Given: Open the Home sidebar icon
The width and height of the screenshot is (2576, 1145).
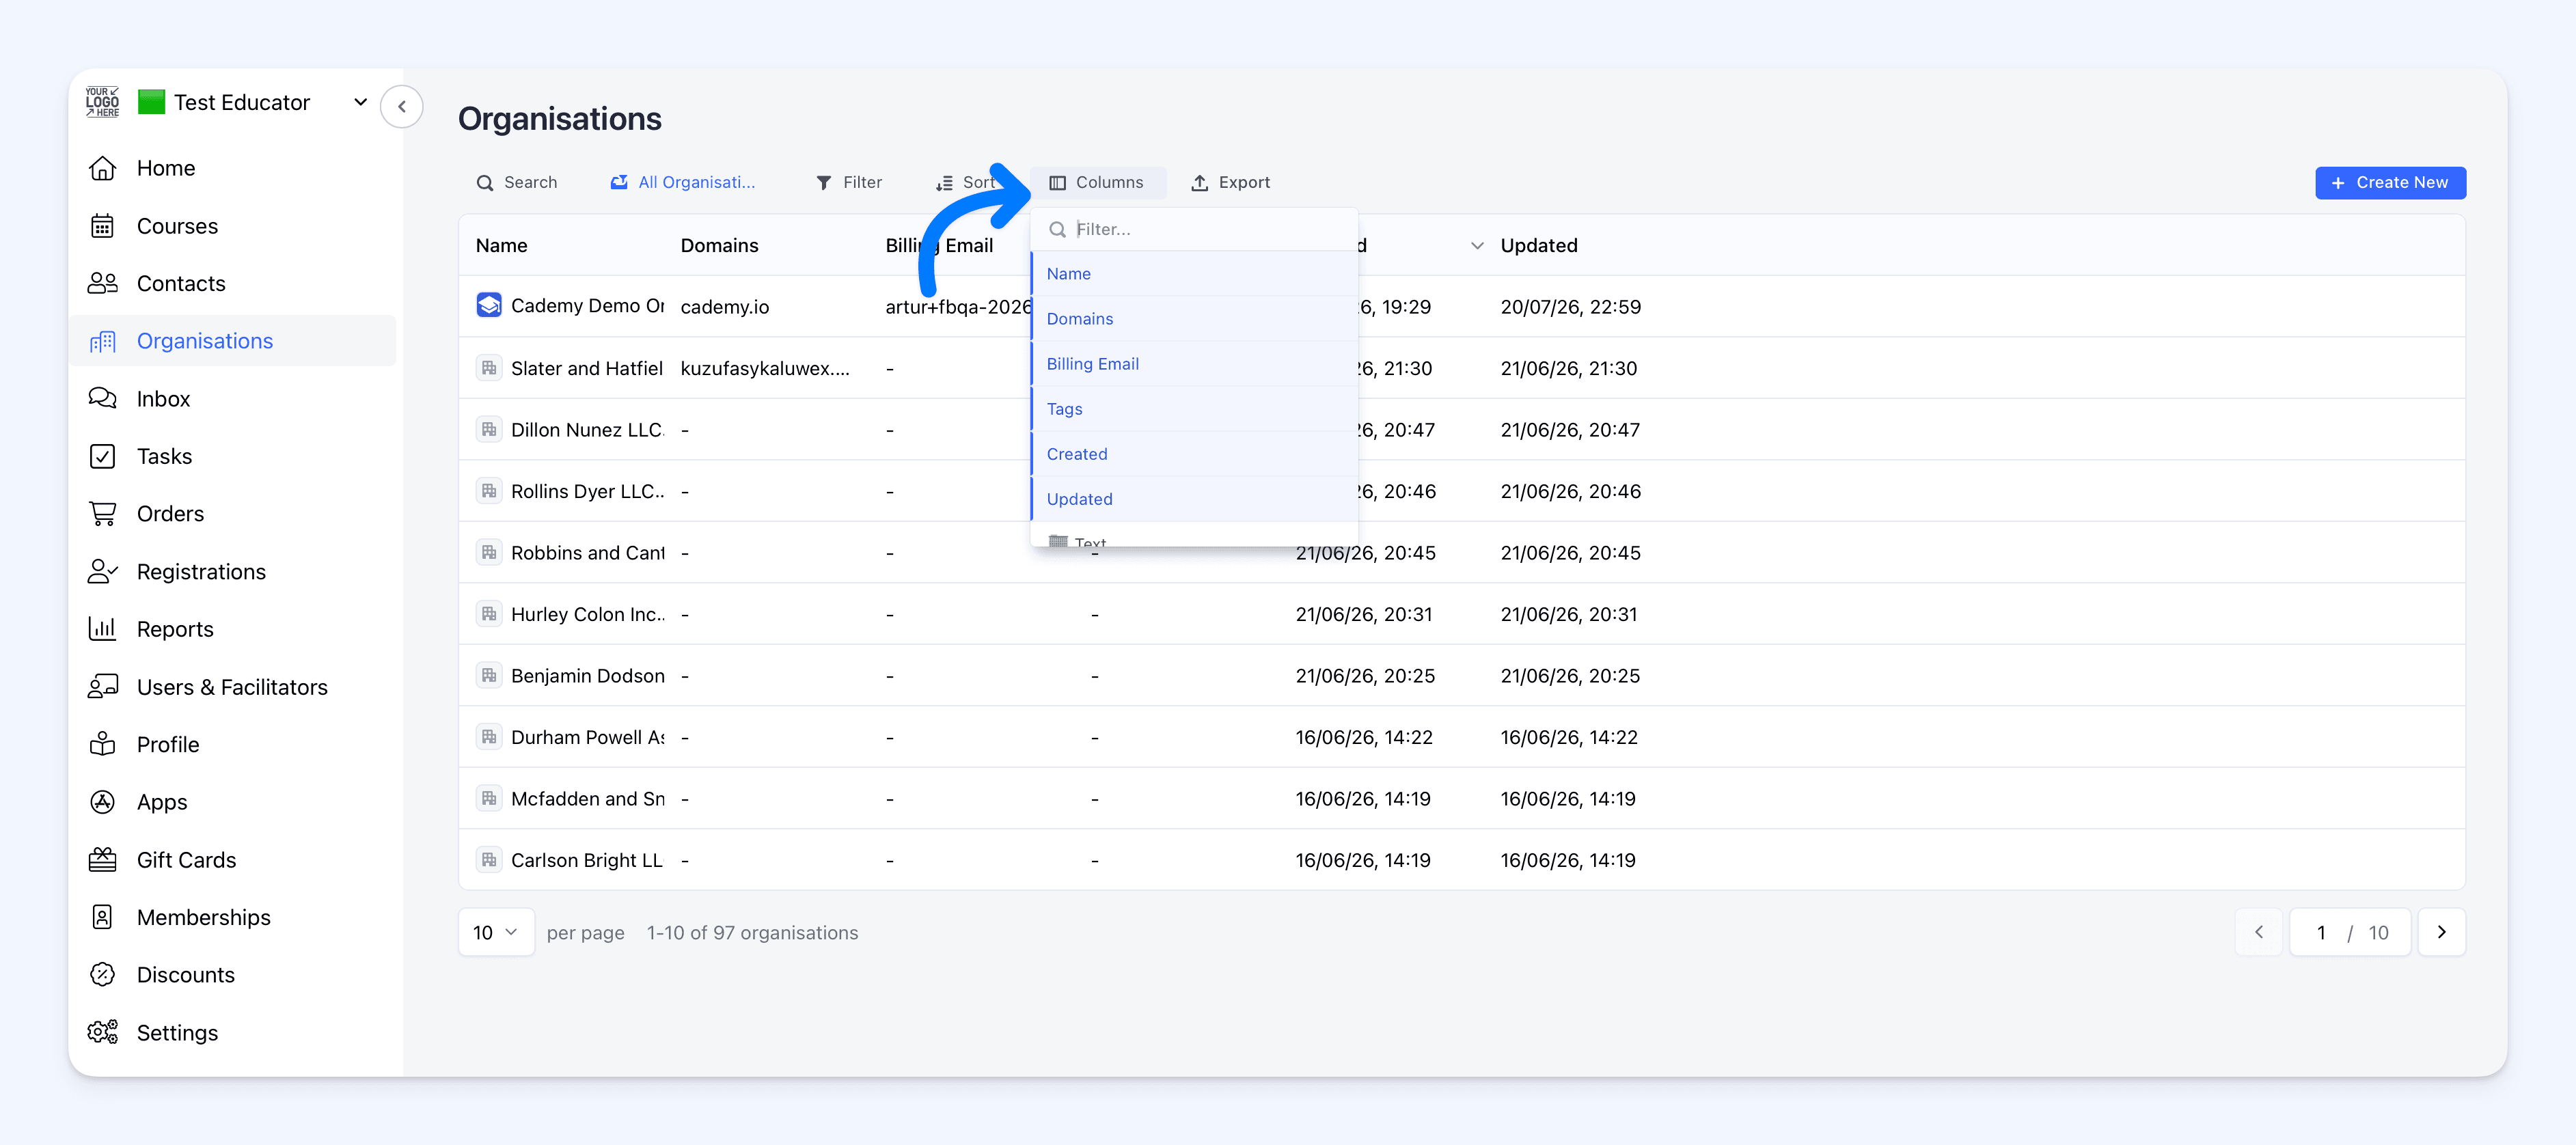Looking at the screenshot, I should click(102, 168).
